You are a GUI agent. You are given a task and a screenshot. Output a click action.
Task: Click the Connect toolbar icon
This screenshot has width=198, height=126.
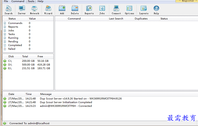(116, 10)
